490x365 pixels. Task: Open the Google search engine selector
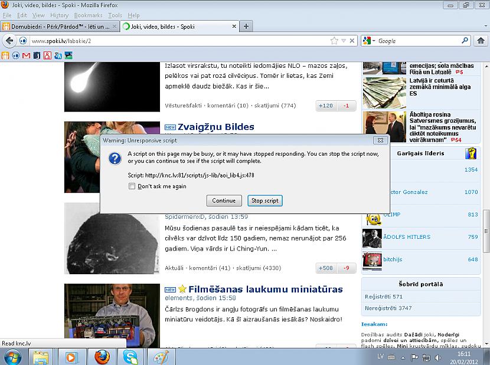click(x=369, y=41)
